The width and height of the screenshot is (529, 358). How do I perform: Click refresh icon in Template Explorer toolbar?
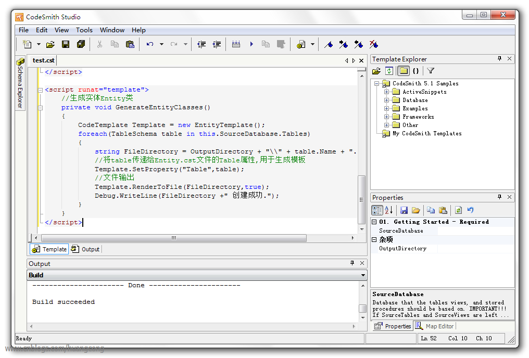coord(389,71)
